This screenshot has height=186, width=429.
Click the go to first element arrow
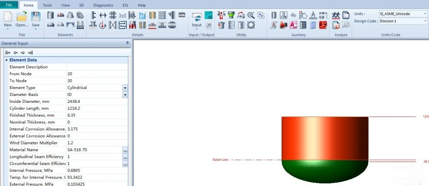click(x=8, y=52)
